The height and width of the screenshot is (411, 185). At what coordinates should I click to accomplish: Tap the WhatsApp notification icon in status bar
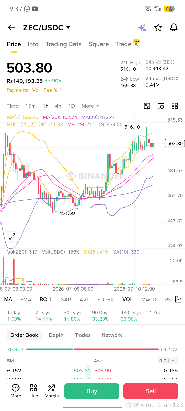coord(27,9)
